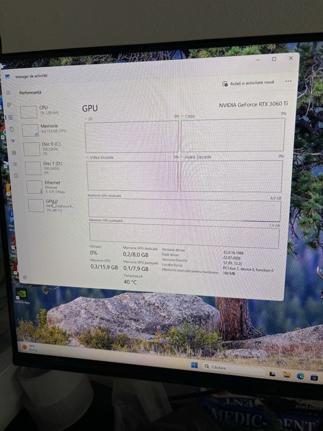Open the weather widget on the taskbar
The width and height of the screenshot is (323, 431).
point(30,348)
